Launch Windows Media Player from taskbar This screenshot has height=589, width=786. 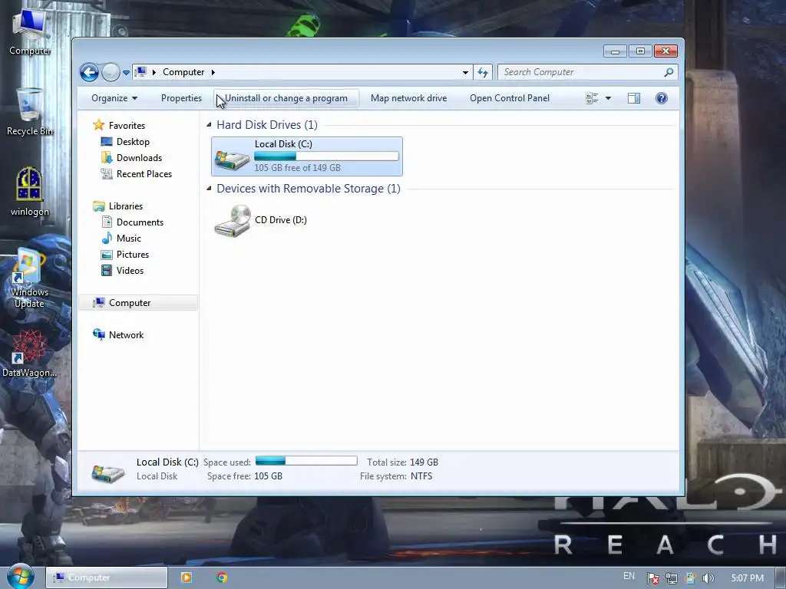coord(187,577)
